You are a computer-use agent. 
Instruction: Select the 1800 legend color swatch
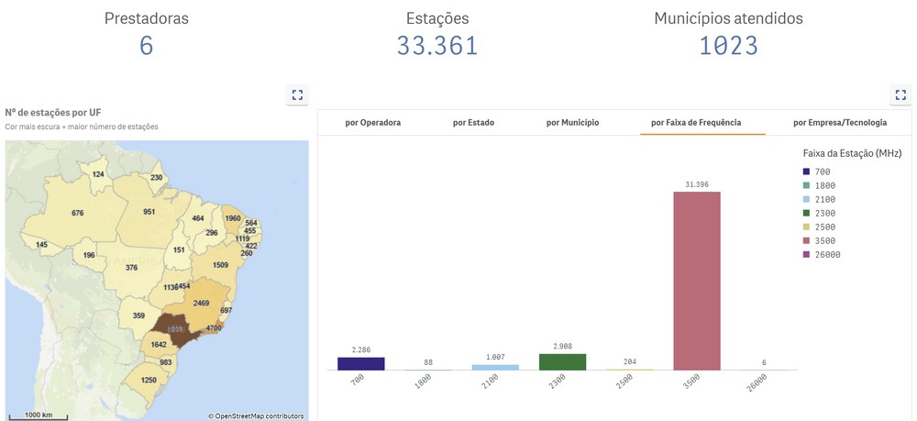pyautogui.click(x=805, y=185)
